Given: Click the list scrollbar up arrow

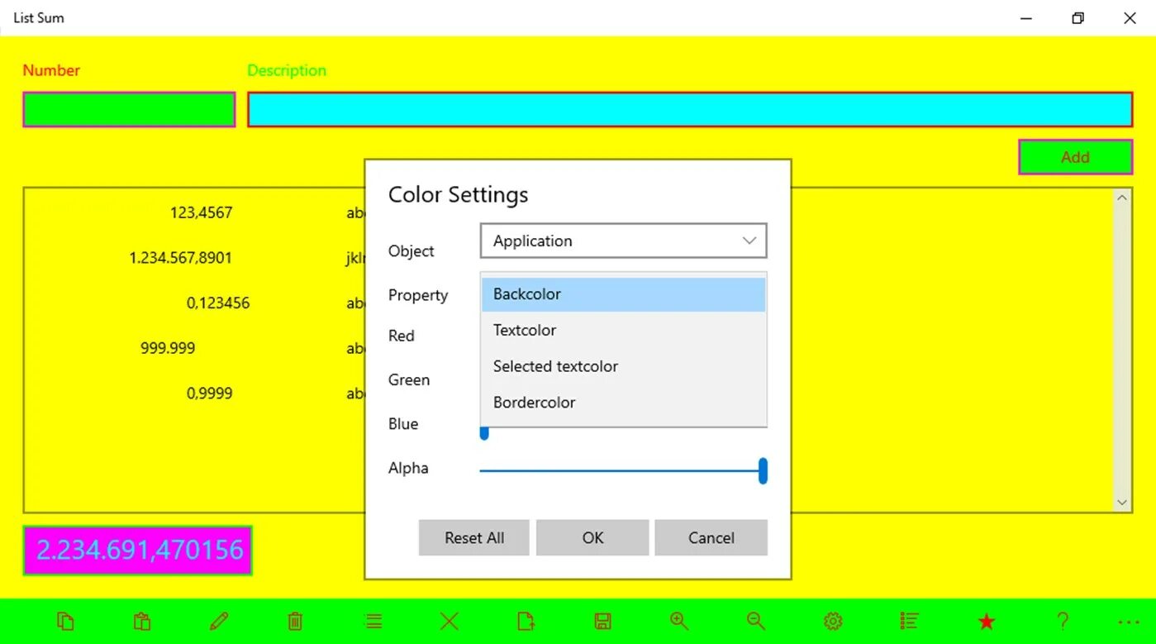Looking at the screenshot, I should (1122, 198).
